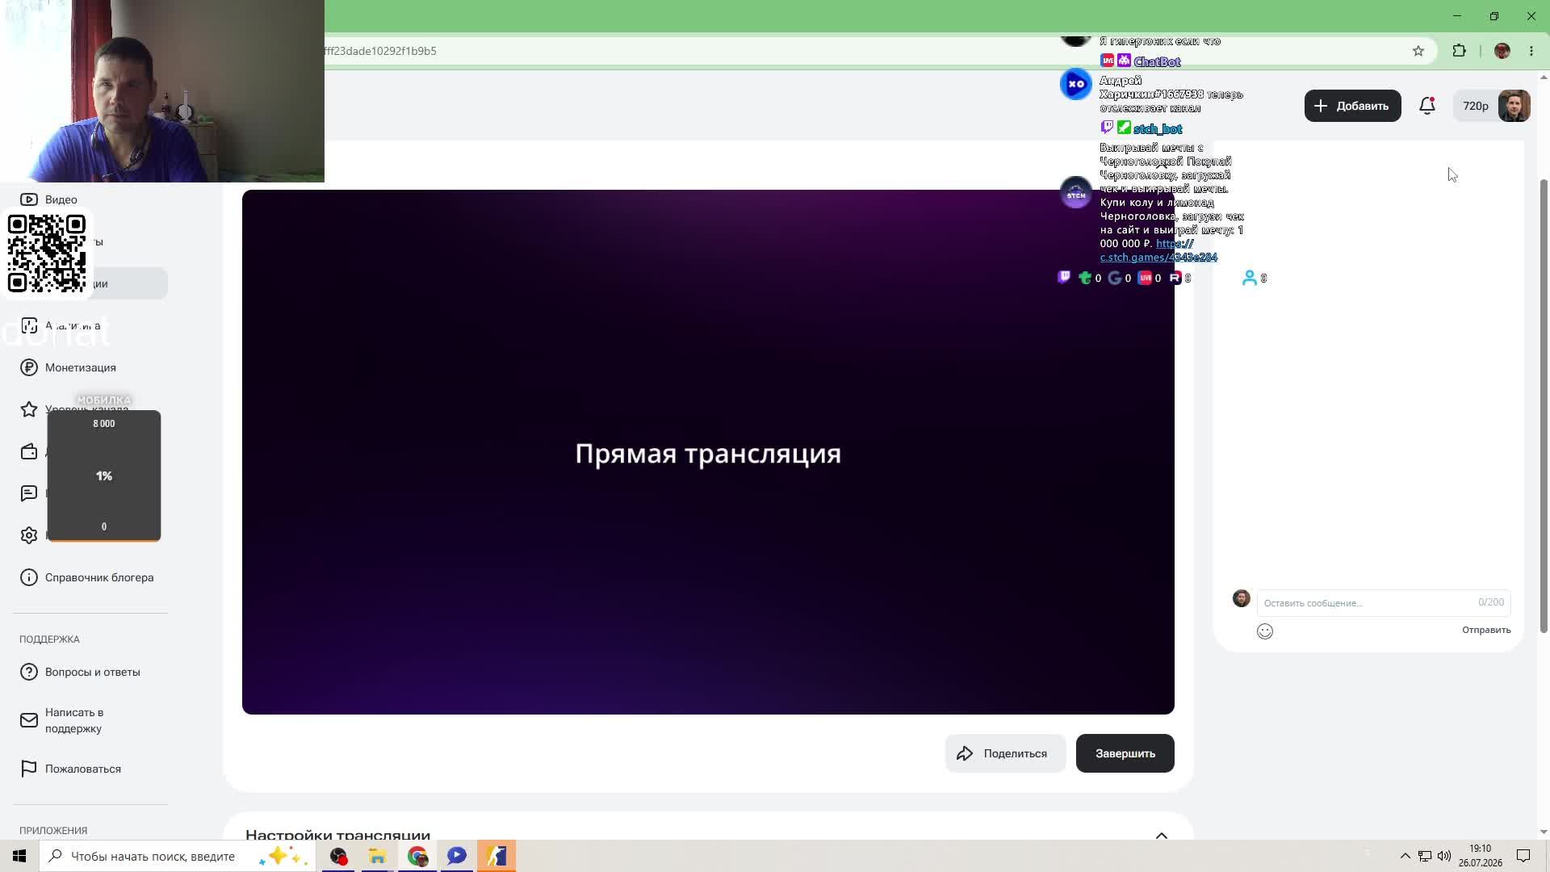Click the Добавить button
This screenshot has width=1550, height=872.
pyautogui.click(x=1352, y=106)
